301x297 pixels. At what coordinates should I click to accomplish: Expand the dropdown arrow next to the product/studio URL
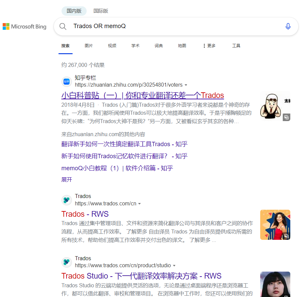(x=174, y=266)
